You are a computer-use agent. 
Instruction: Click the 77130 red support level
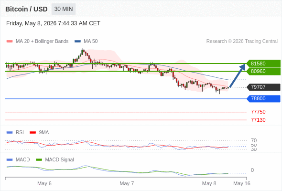(258, 120)
